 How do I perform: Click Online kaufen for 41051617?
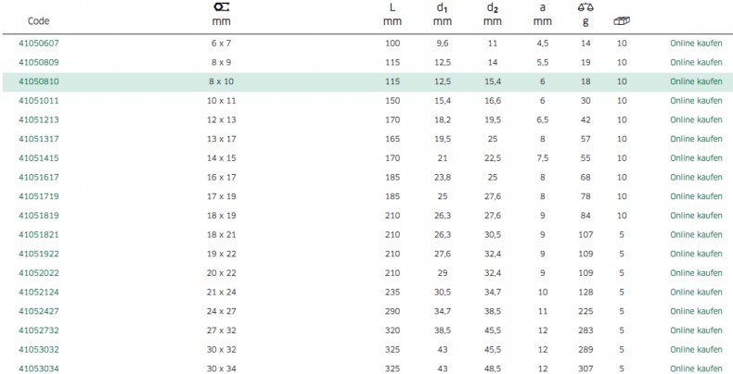coord(696,177)
